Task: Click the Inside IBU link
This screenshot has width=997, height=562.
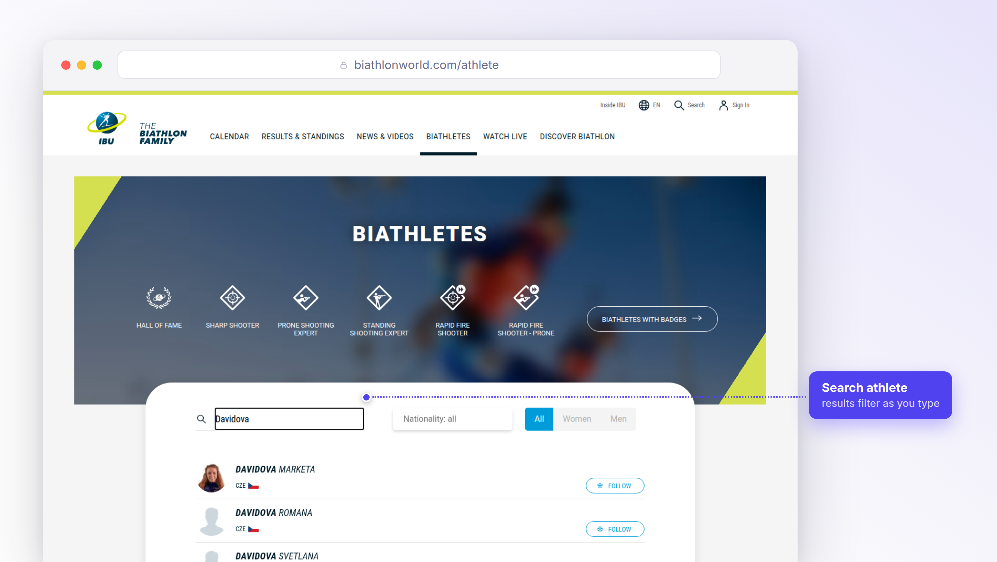Action: coord(613,105)
